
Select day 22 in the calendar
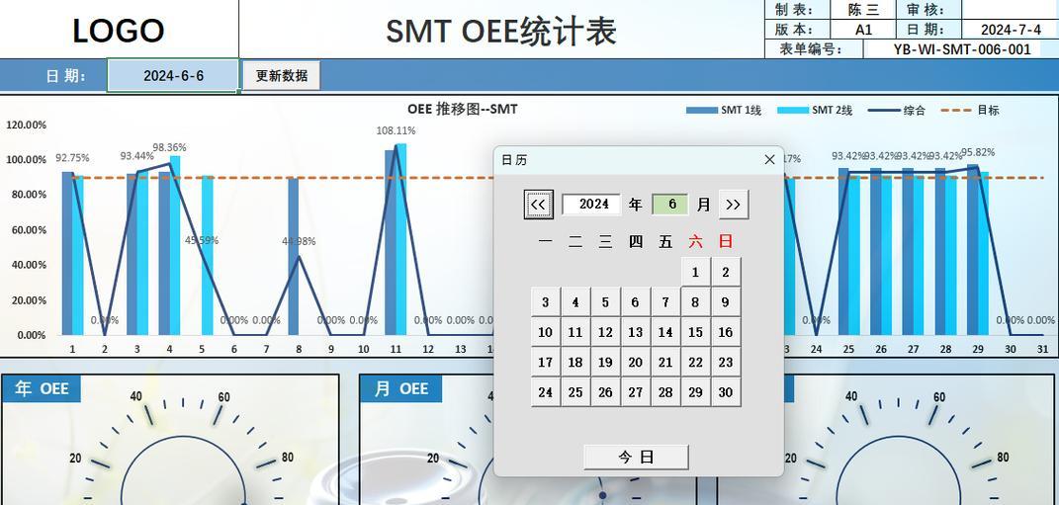click(696, 362)
